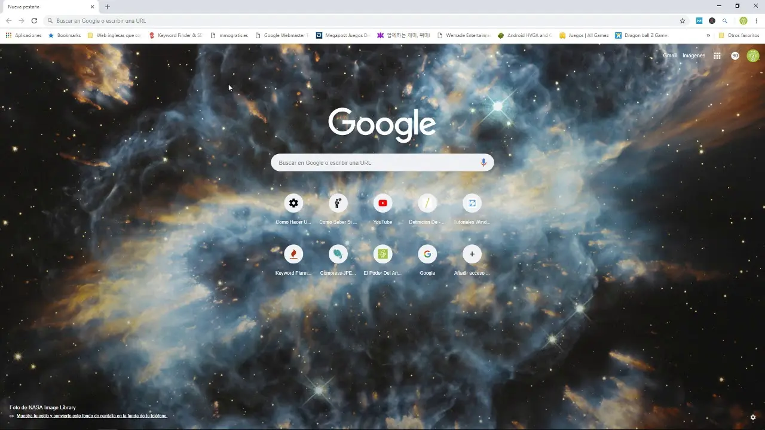This screenshot has height=430, width=765.
Task: Add a new shortcut with Añadir acceso
Action: pyautogui.click(x=472, y=260)
